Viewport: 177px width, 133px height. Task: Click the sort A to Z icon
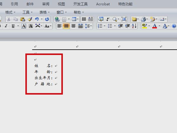coord(134,26)
